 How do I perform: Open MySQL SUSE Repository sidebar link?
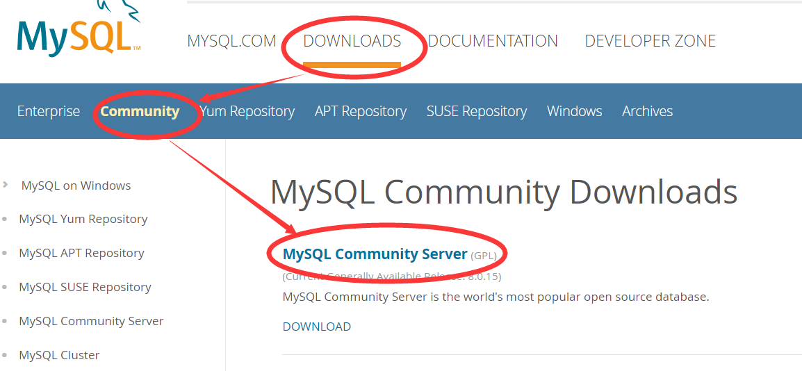(85, 287)
